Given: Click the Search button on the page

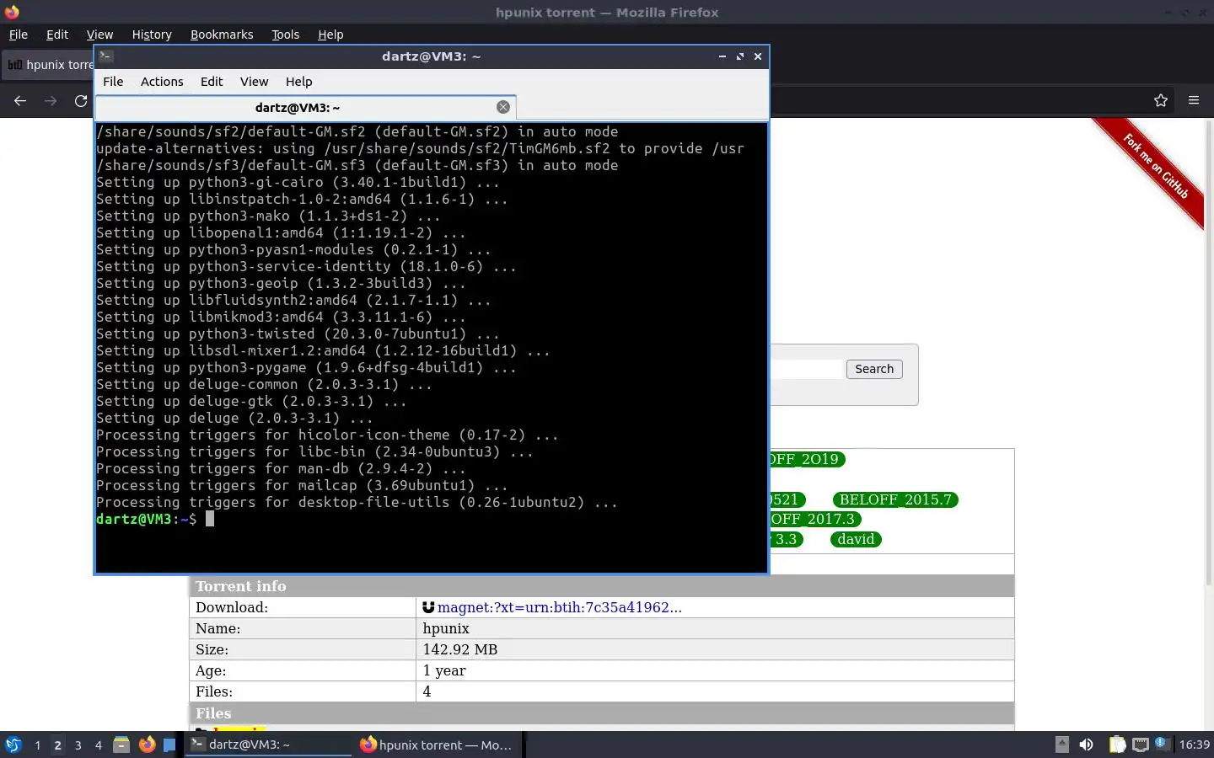Looking at the screenshot, I should tap(874, 369).
